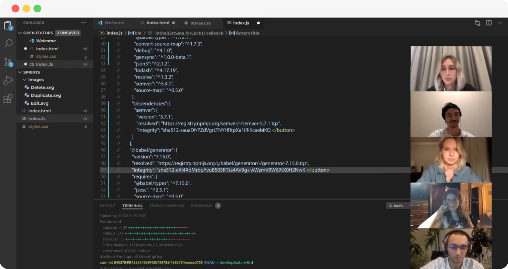The width and height of the screenshot is (508, 269).
Task: Switch to the Debug Console panel tab
Action: 167,206
